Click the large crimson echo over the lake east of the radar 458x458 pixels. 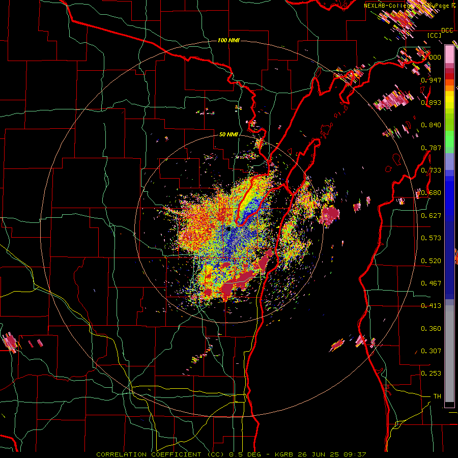[330, 216]
